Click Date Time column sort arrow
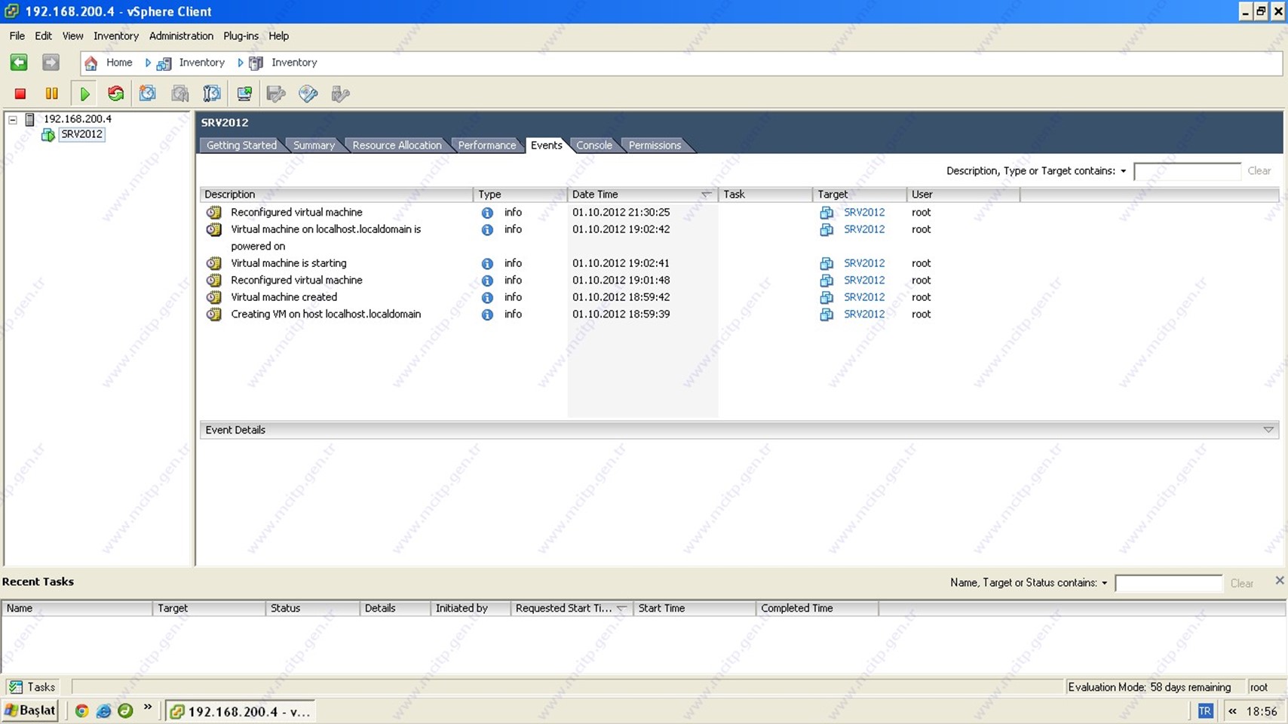Viewport: 1288px width, 724px height. (706, 195)
